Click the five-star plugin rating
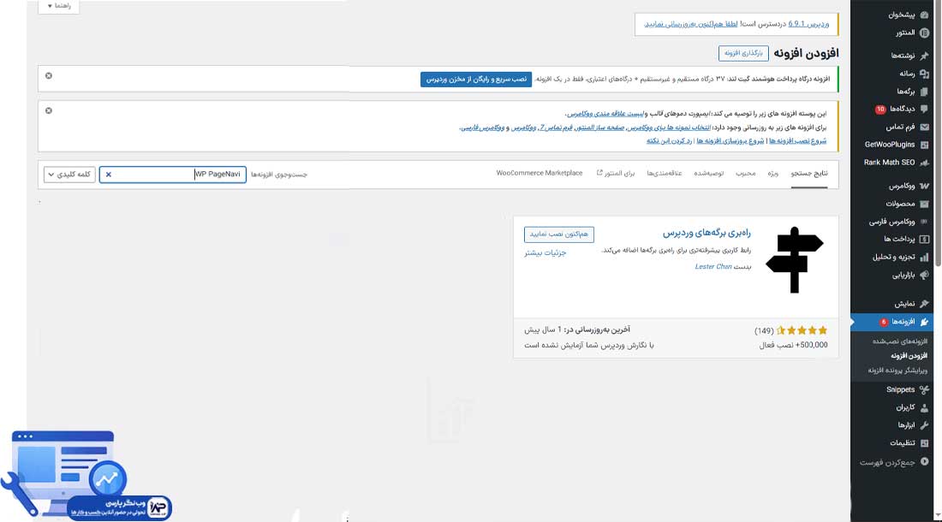This screenshot has height=522, width=942. pos(802,330)
